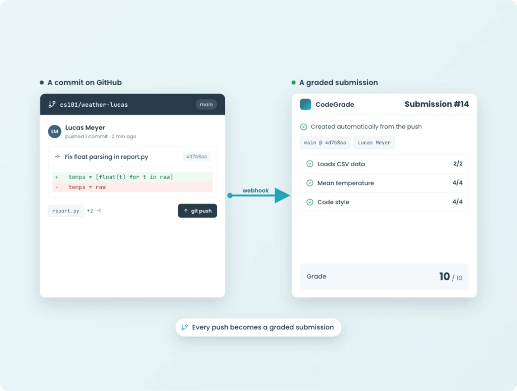Viewport: 517px width, 391px height.
Task: Click the main branch badge in repo header
Action: pos(206,104)
